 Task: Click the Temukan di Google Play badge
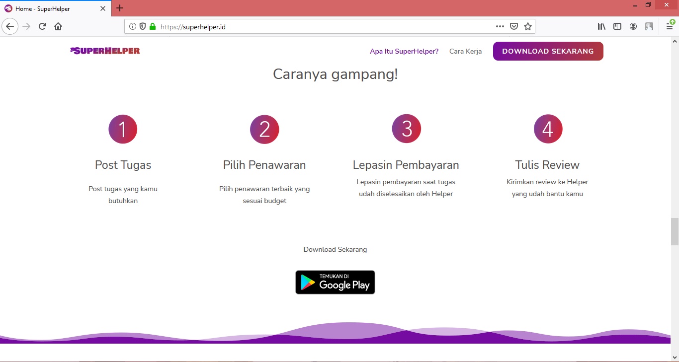coord(335,282)
